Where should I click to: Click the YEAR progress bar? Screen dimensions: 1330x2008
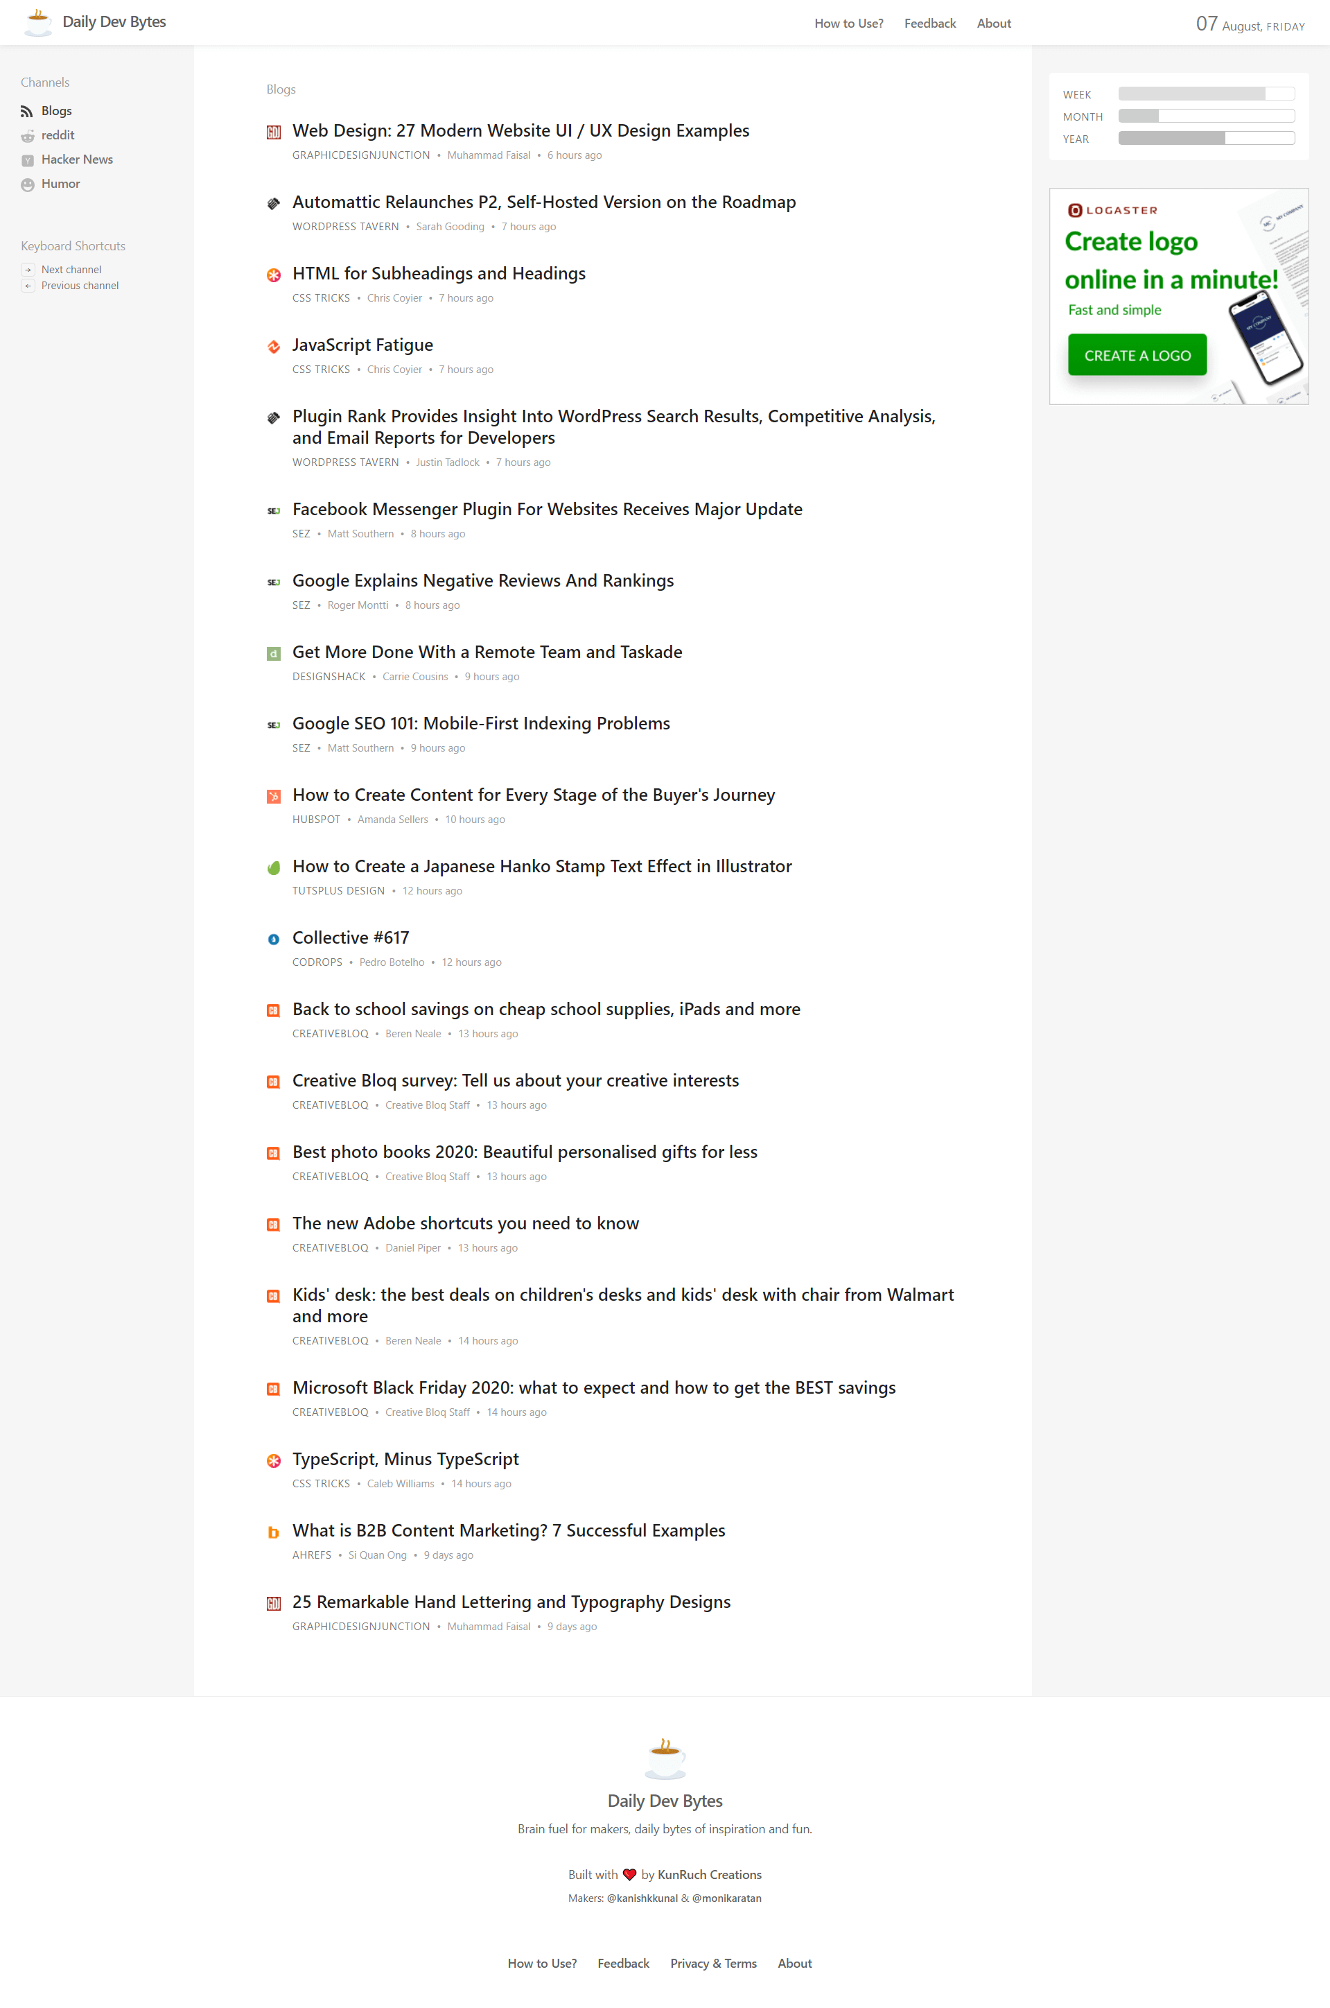point(1205,138)
